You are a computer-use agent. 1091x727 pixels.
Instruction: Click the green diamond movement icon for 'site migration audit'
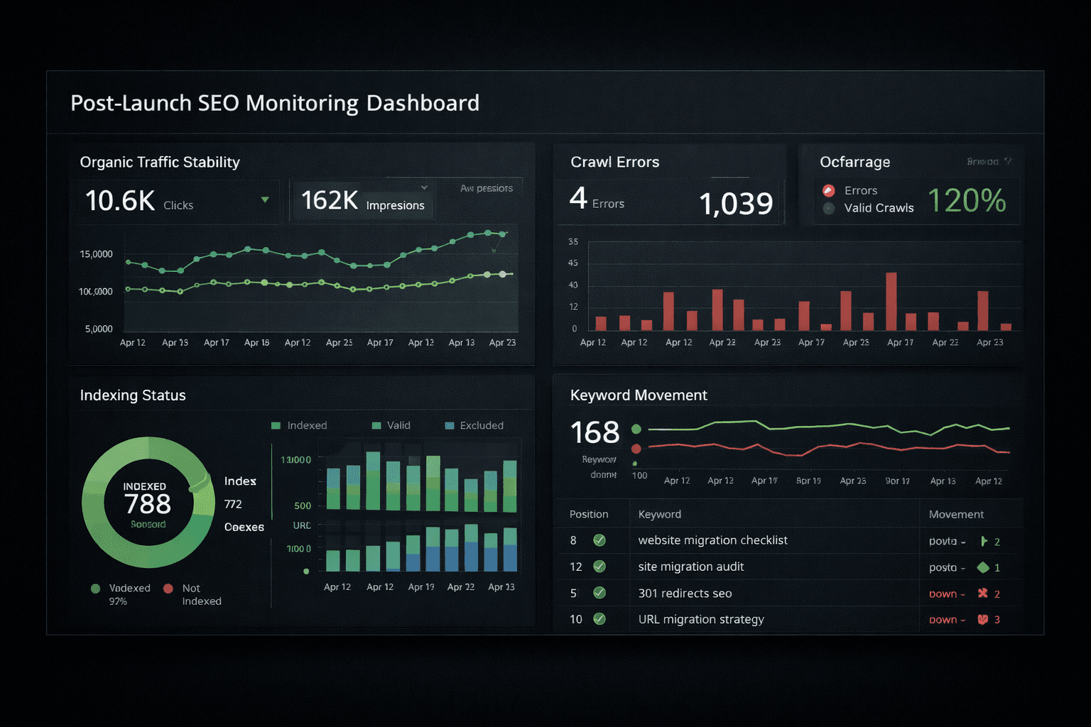[x=984, y=567]
